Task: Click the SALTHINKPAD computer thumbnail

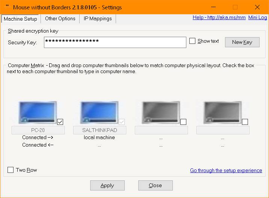Action: [99, 112]
